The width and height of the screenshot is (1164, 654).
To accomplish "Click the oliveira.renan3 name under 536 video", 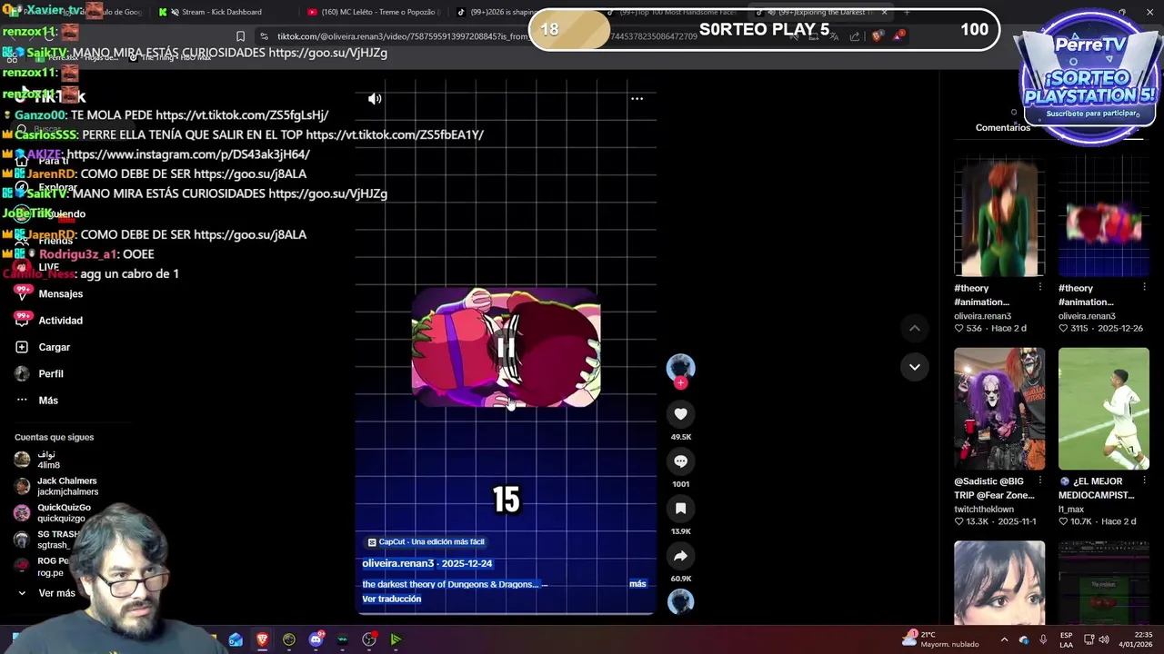I will [982, 316].
